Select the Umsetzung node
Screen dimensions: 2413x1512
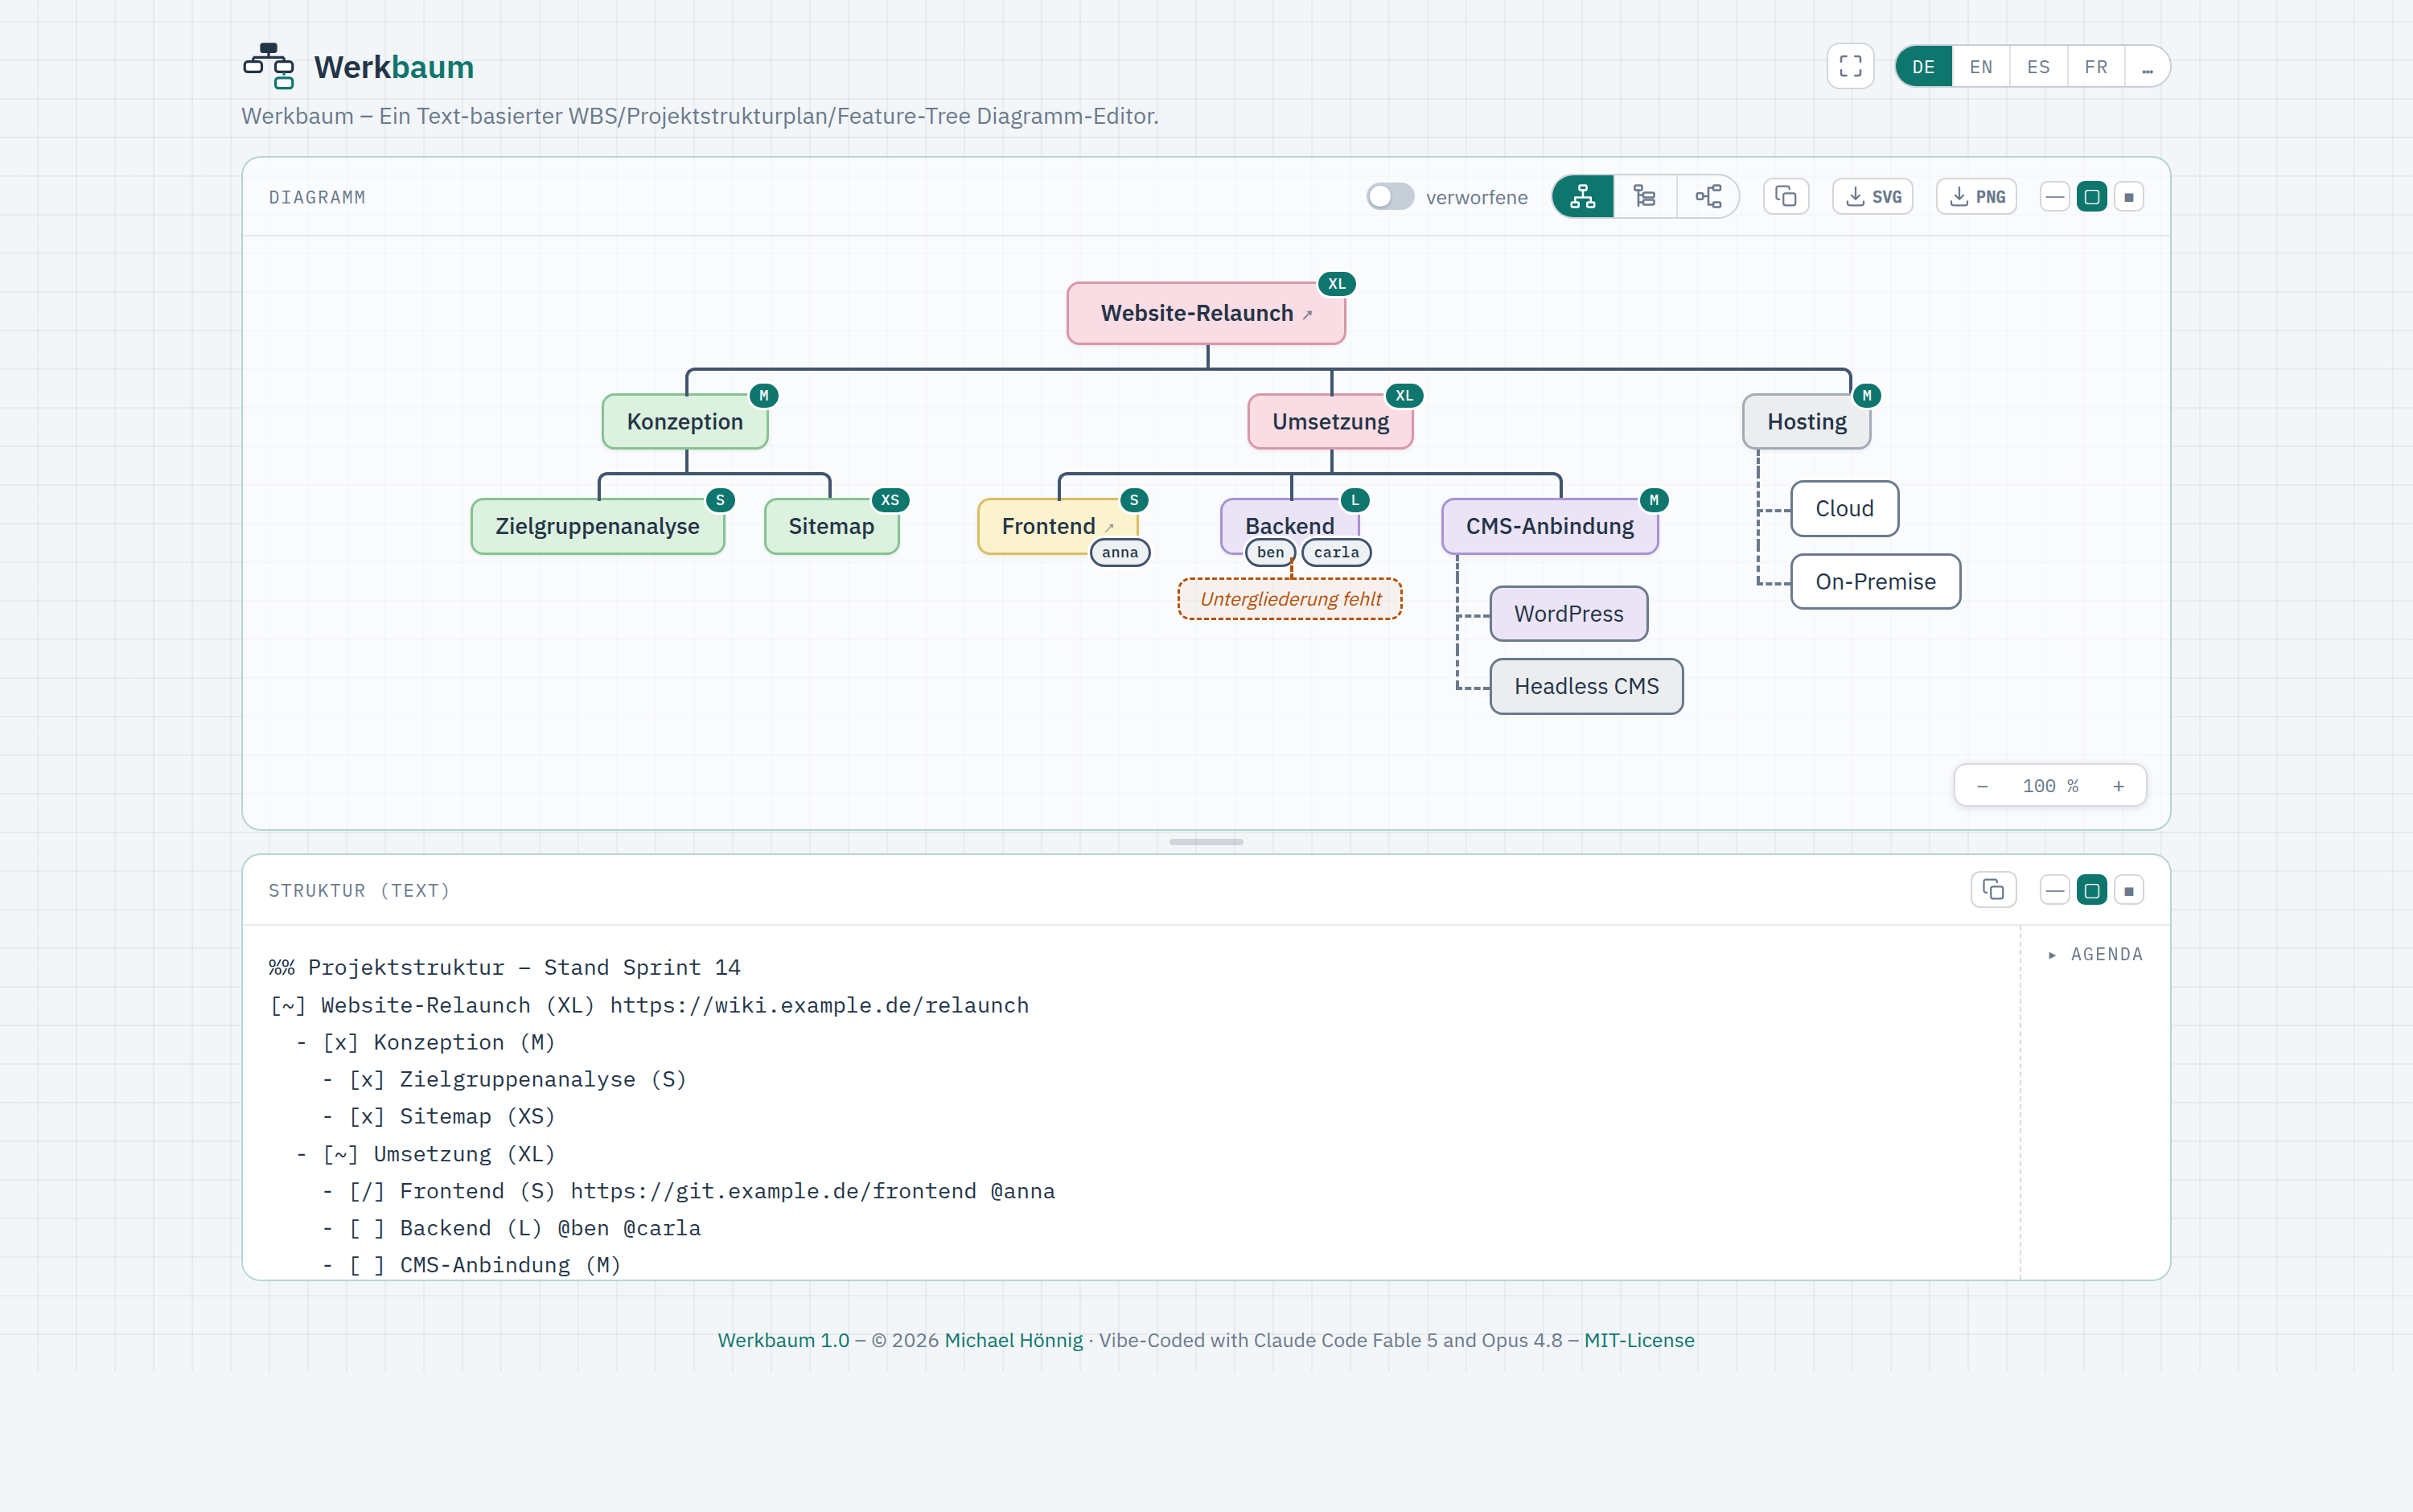click(x=1330, y=421)
